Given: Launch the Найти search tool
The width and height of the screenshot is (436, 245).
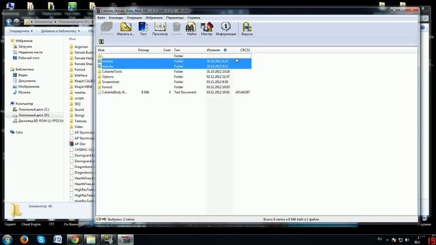Looking at the screenshot, I should tap(191, 29).
